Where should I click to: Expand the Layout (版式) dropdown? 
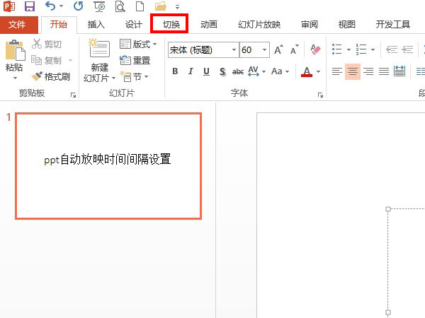[139, 45]
